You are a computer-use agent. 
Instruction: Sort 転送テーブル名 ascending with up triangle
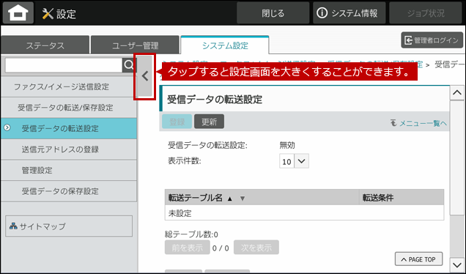pos(229,199)
